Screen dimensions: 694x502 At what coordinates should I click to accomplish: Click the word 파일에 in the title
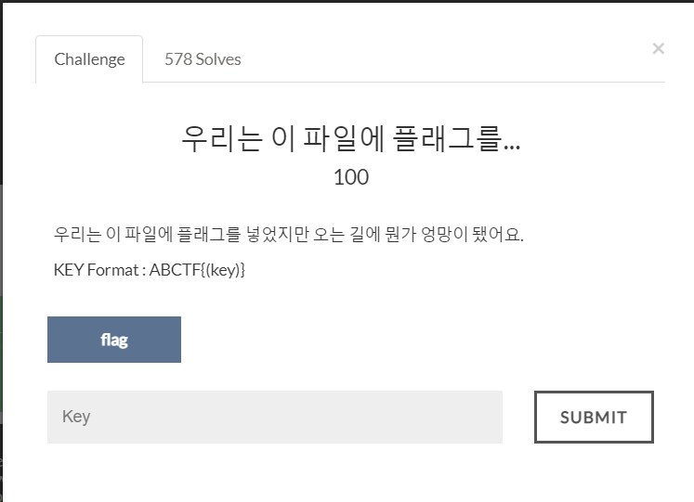tap(344, 138)
